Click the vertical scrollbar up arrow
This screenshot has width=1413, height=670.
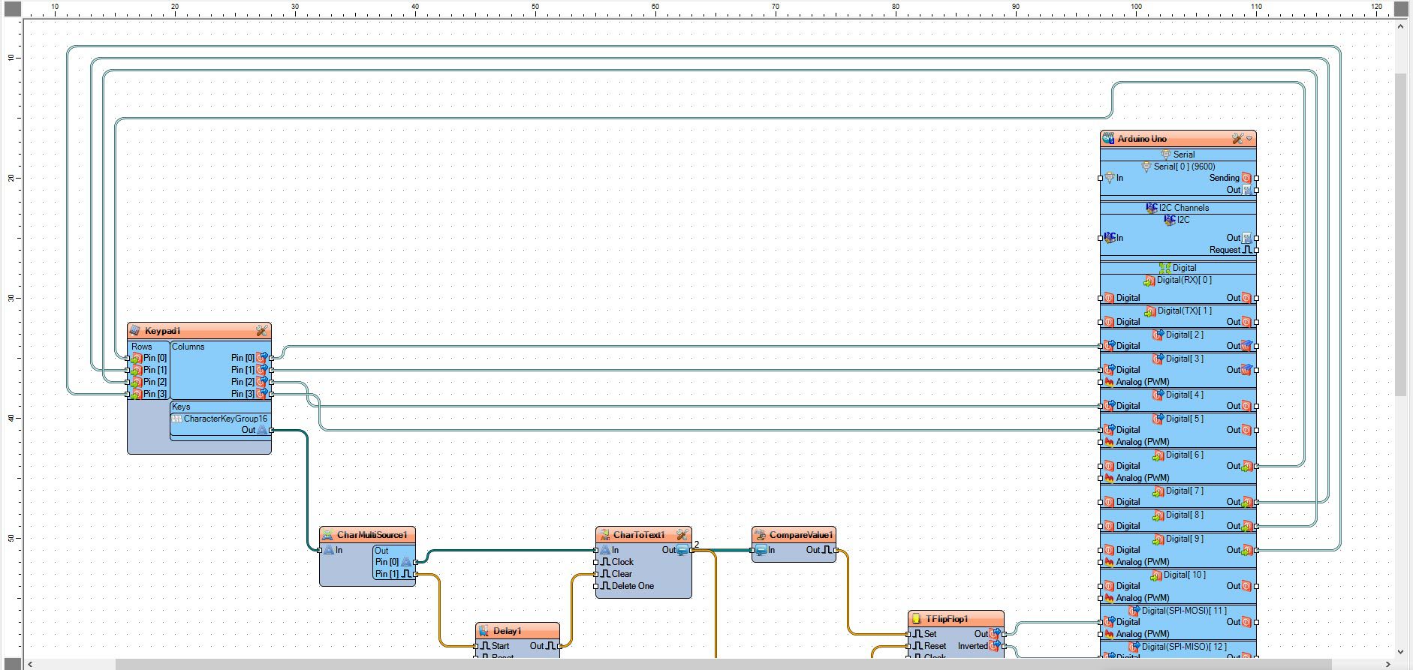point(1401,26)
